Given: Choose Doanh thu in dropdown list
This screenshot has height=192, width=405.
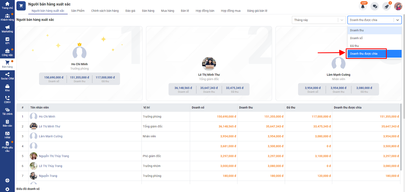Looking at the screenshot, I should pos(375,30).
